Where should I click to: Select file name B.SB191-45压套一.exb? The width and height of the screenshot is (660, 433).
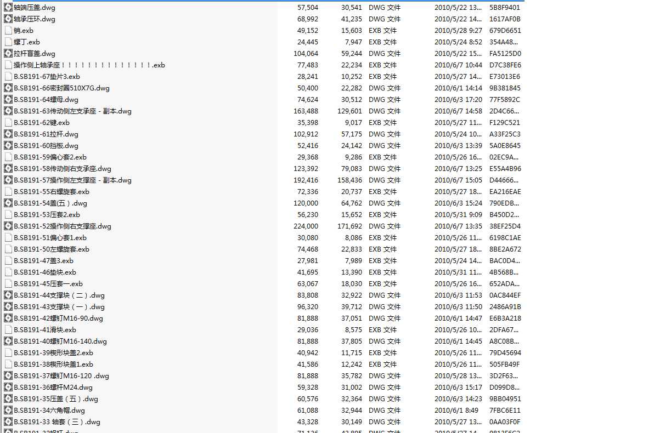pos(48,284)
